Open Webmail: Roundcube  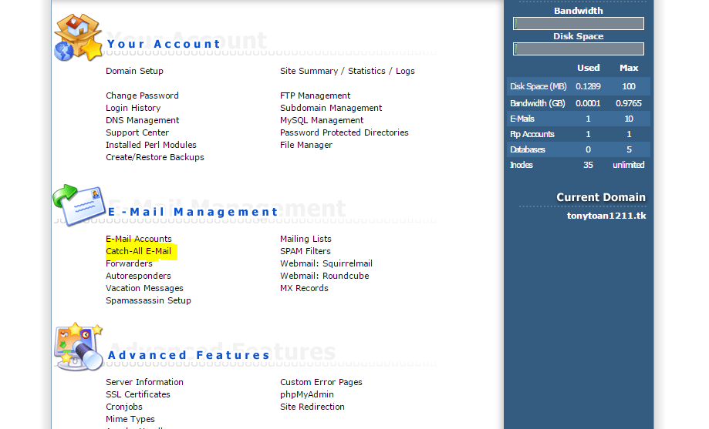[x=324, y=276]
